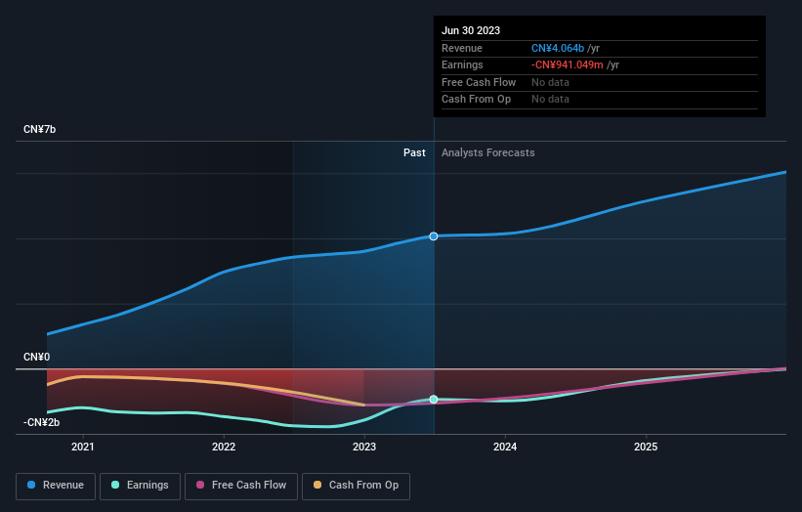
Task: Toggle the Free Cash Flow legend button
Action: click(x=241, y=486)
